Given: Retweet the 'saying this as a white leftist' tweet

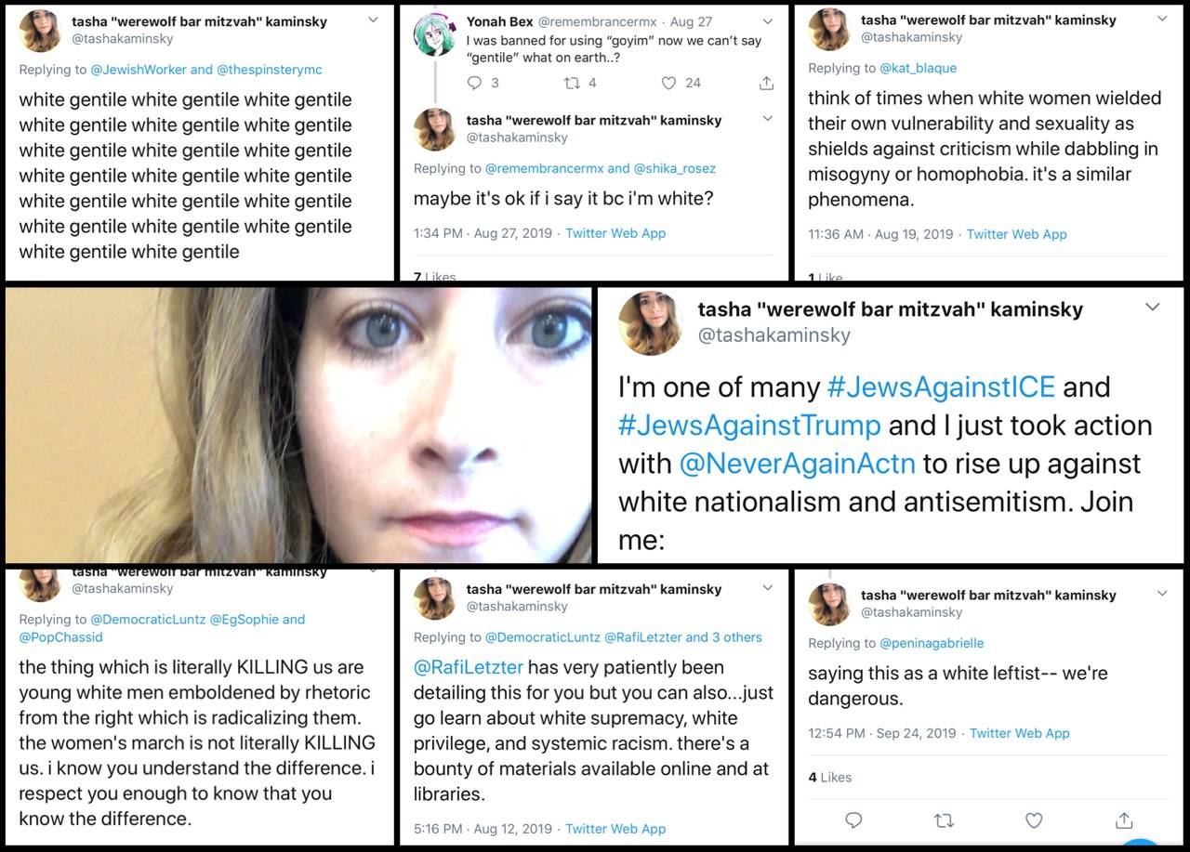Looking at the screenshot, I should pos(943,819).
